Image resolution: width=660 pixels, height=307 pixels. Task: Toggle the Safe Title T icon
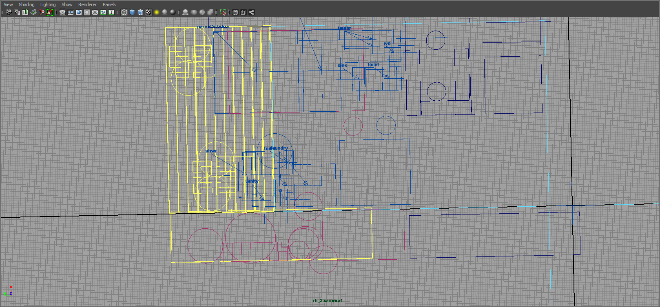[111, 12]
